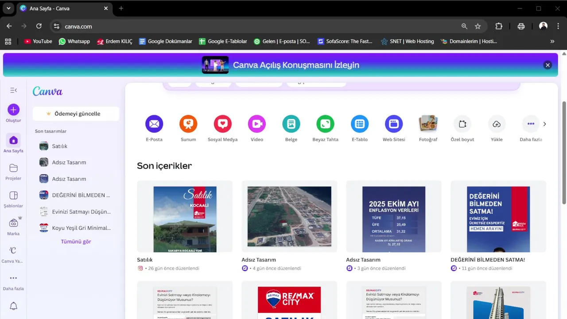Create a Sunum presentation
This screenshot has width=567, height=319.
[x=188, y=124]
